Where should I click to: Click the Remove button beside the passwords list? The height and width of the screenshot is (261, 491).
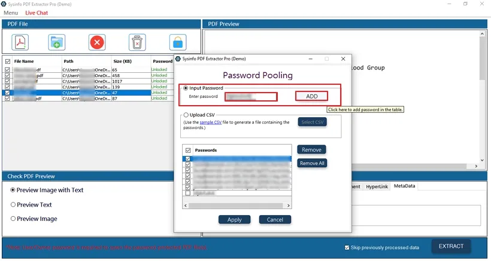pos(311,150)
